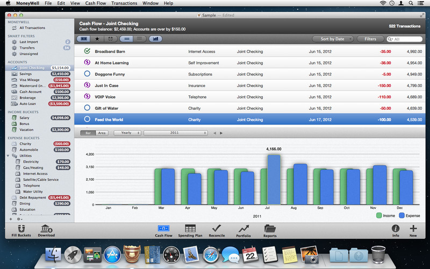Click recurring icon of Just In Case
Image resolution: width=430 pixels, height=269 pixels.
[x=87, y=85]
